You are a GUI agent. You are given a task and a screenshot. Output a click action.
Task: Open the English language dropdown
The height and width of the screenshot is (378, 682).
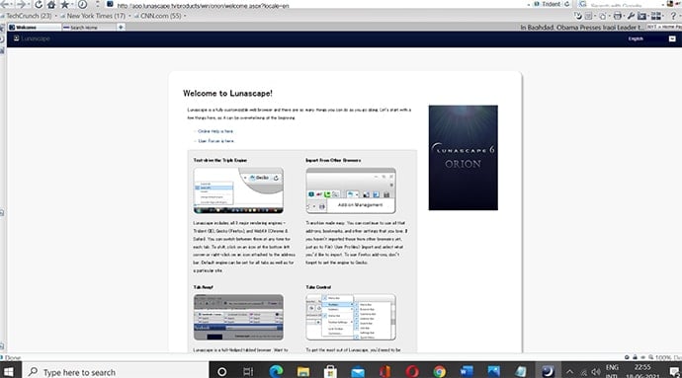[x=672, y=38]
